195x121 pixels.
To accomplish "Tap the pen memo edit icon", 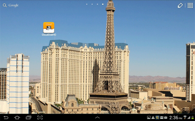I will pyautogui.click(x=180, y=5).
